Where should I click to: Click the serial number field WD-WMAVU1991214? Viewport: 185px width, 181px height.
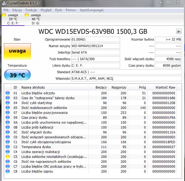click(x=96, y=46)
